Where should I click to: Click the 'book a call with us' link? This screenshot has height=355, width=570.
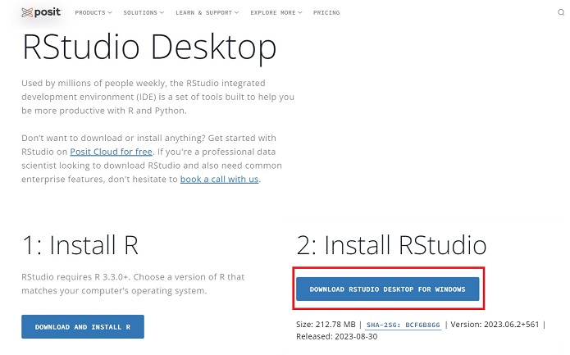pyautogui.click(x=220, y=180)
